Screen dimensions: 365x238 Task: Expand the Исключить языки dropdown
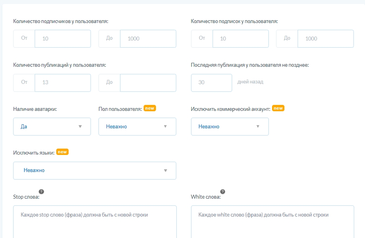[95, 170]
